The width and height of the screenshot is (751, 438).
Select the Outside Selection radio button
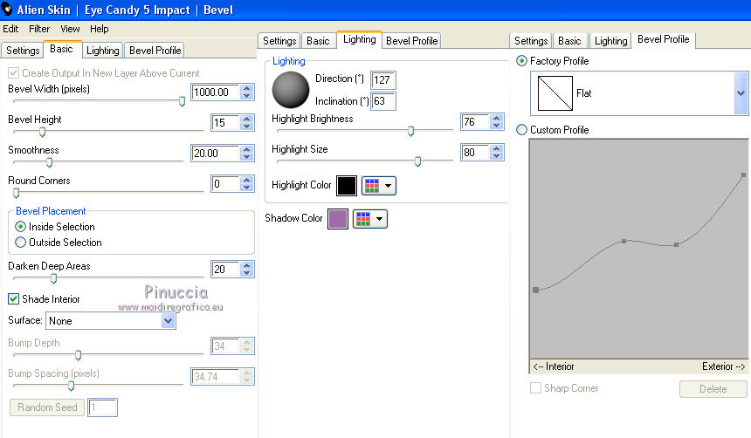click(x=20, y=243)
